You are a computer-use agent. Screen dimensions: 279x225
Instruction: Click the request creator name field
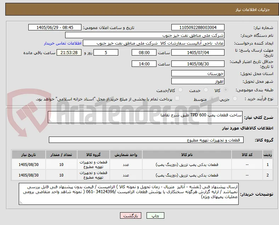[x=154, y=43]
